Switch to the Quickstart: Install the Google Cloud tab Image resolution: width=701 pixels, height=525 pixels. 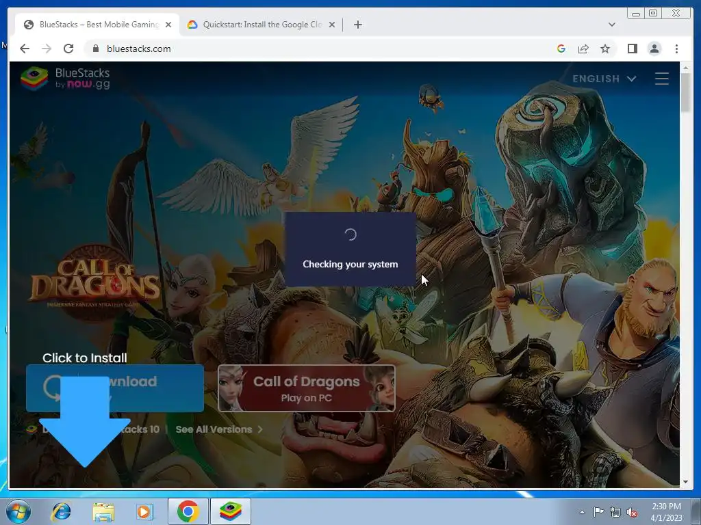pyautogui.click(x=262, y=25)
